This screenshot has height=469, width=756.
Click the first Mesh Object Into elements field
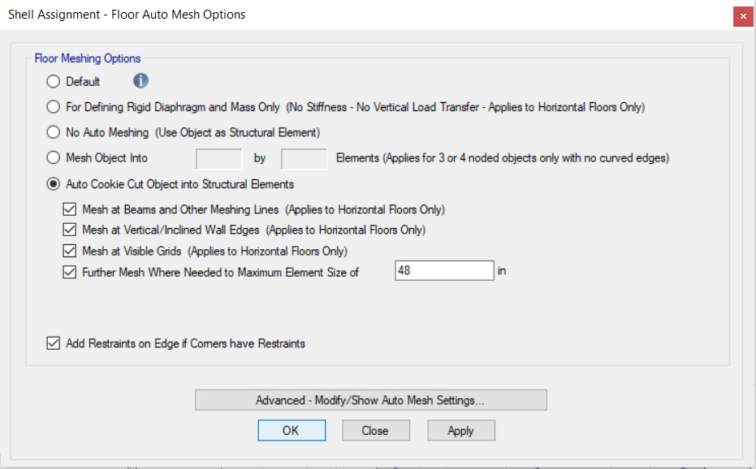218,158
